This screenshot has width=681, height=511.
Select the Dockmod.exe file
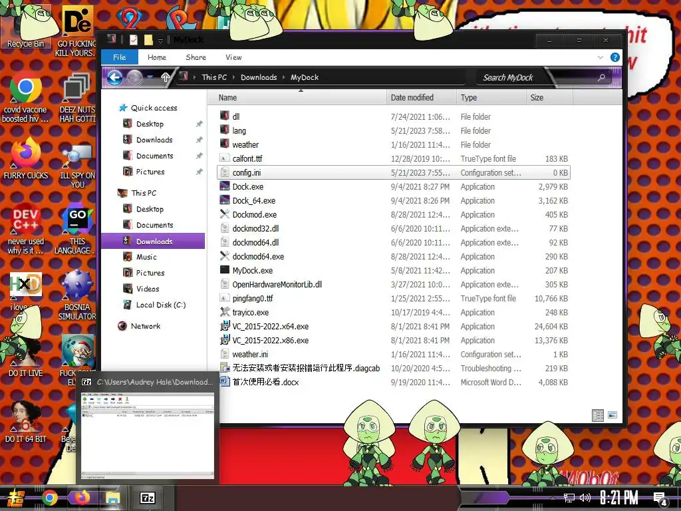coord(394,215)
